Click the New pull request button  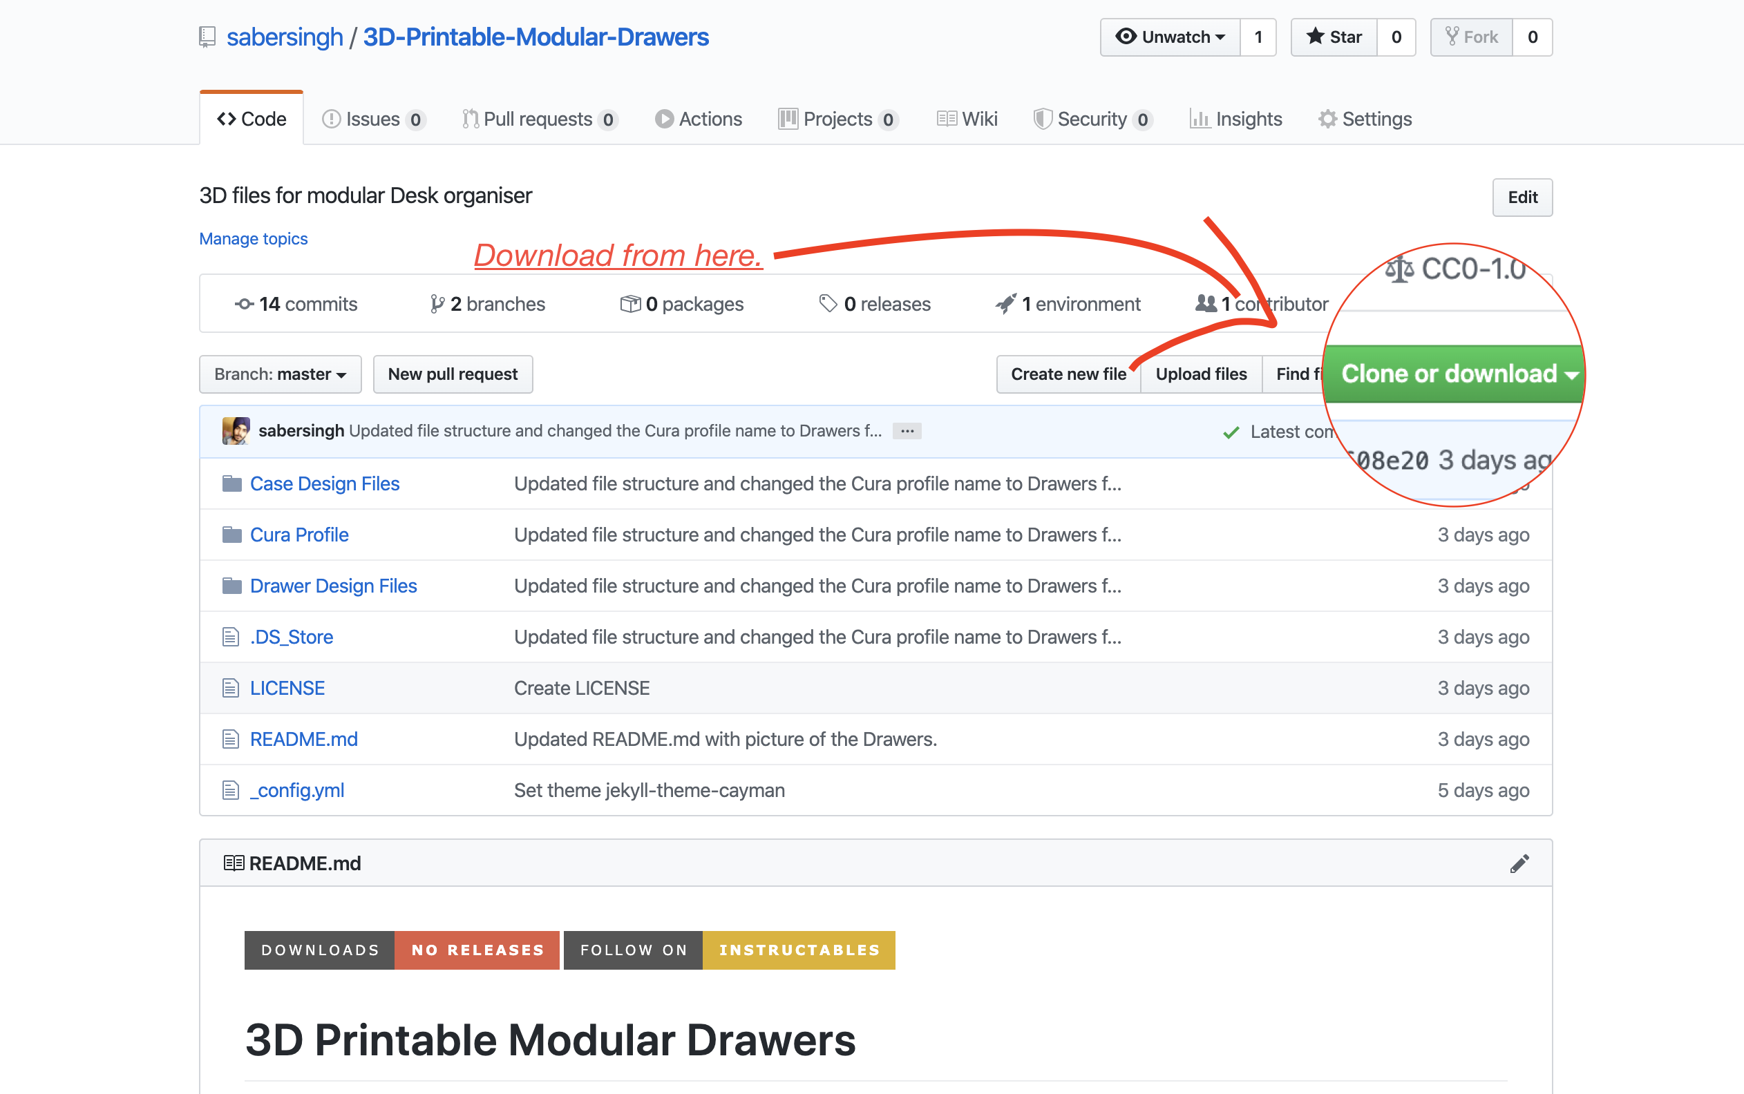pyautogui.click(x=453, y=374)
